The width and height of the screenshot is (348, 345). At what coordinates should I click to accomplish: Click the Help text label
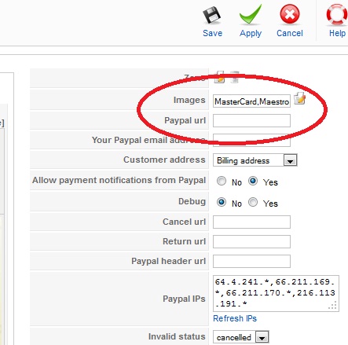click(x=337, y=33)
